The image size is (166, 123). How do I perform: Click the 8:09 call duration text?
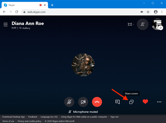tap(14, 28)
